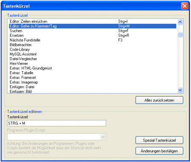Click 'Alles zurücksetzen' button
191x162 pixels.
[159, 100]
